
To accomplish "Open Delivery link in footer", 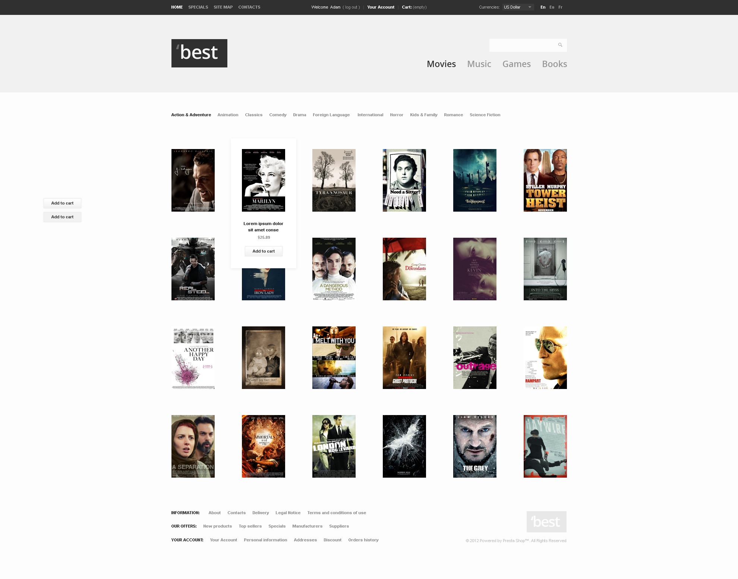I will 261,513.
